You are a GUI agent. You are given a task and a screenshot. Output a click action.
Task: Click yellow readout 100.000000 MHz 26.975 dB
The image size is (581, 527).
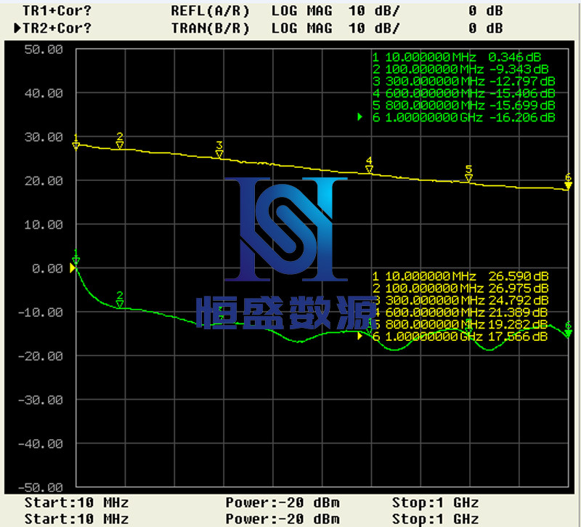pos(460,288)
